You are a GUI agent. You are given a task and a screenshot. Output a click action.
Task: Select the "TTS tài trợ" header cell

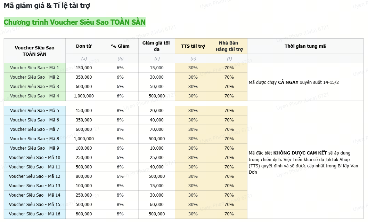click(x=193, y=46)
